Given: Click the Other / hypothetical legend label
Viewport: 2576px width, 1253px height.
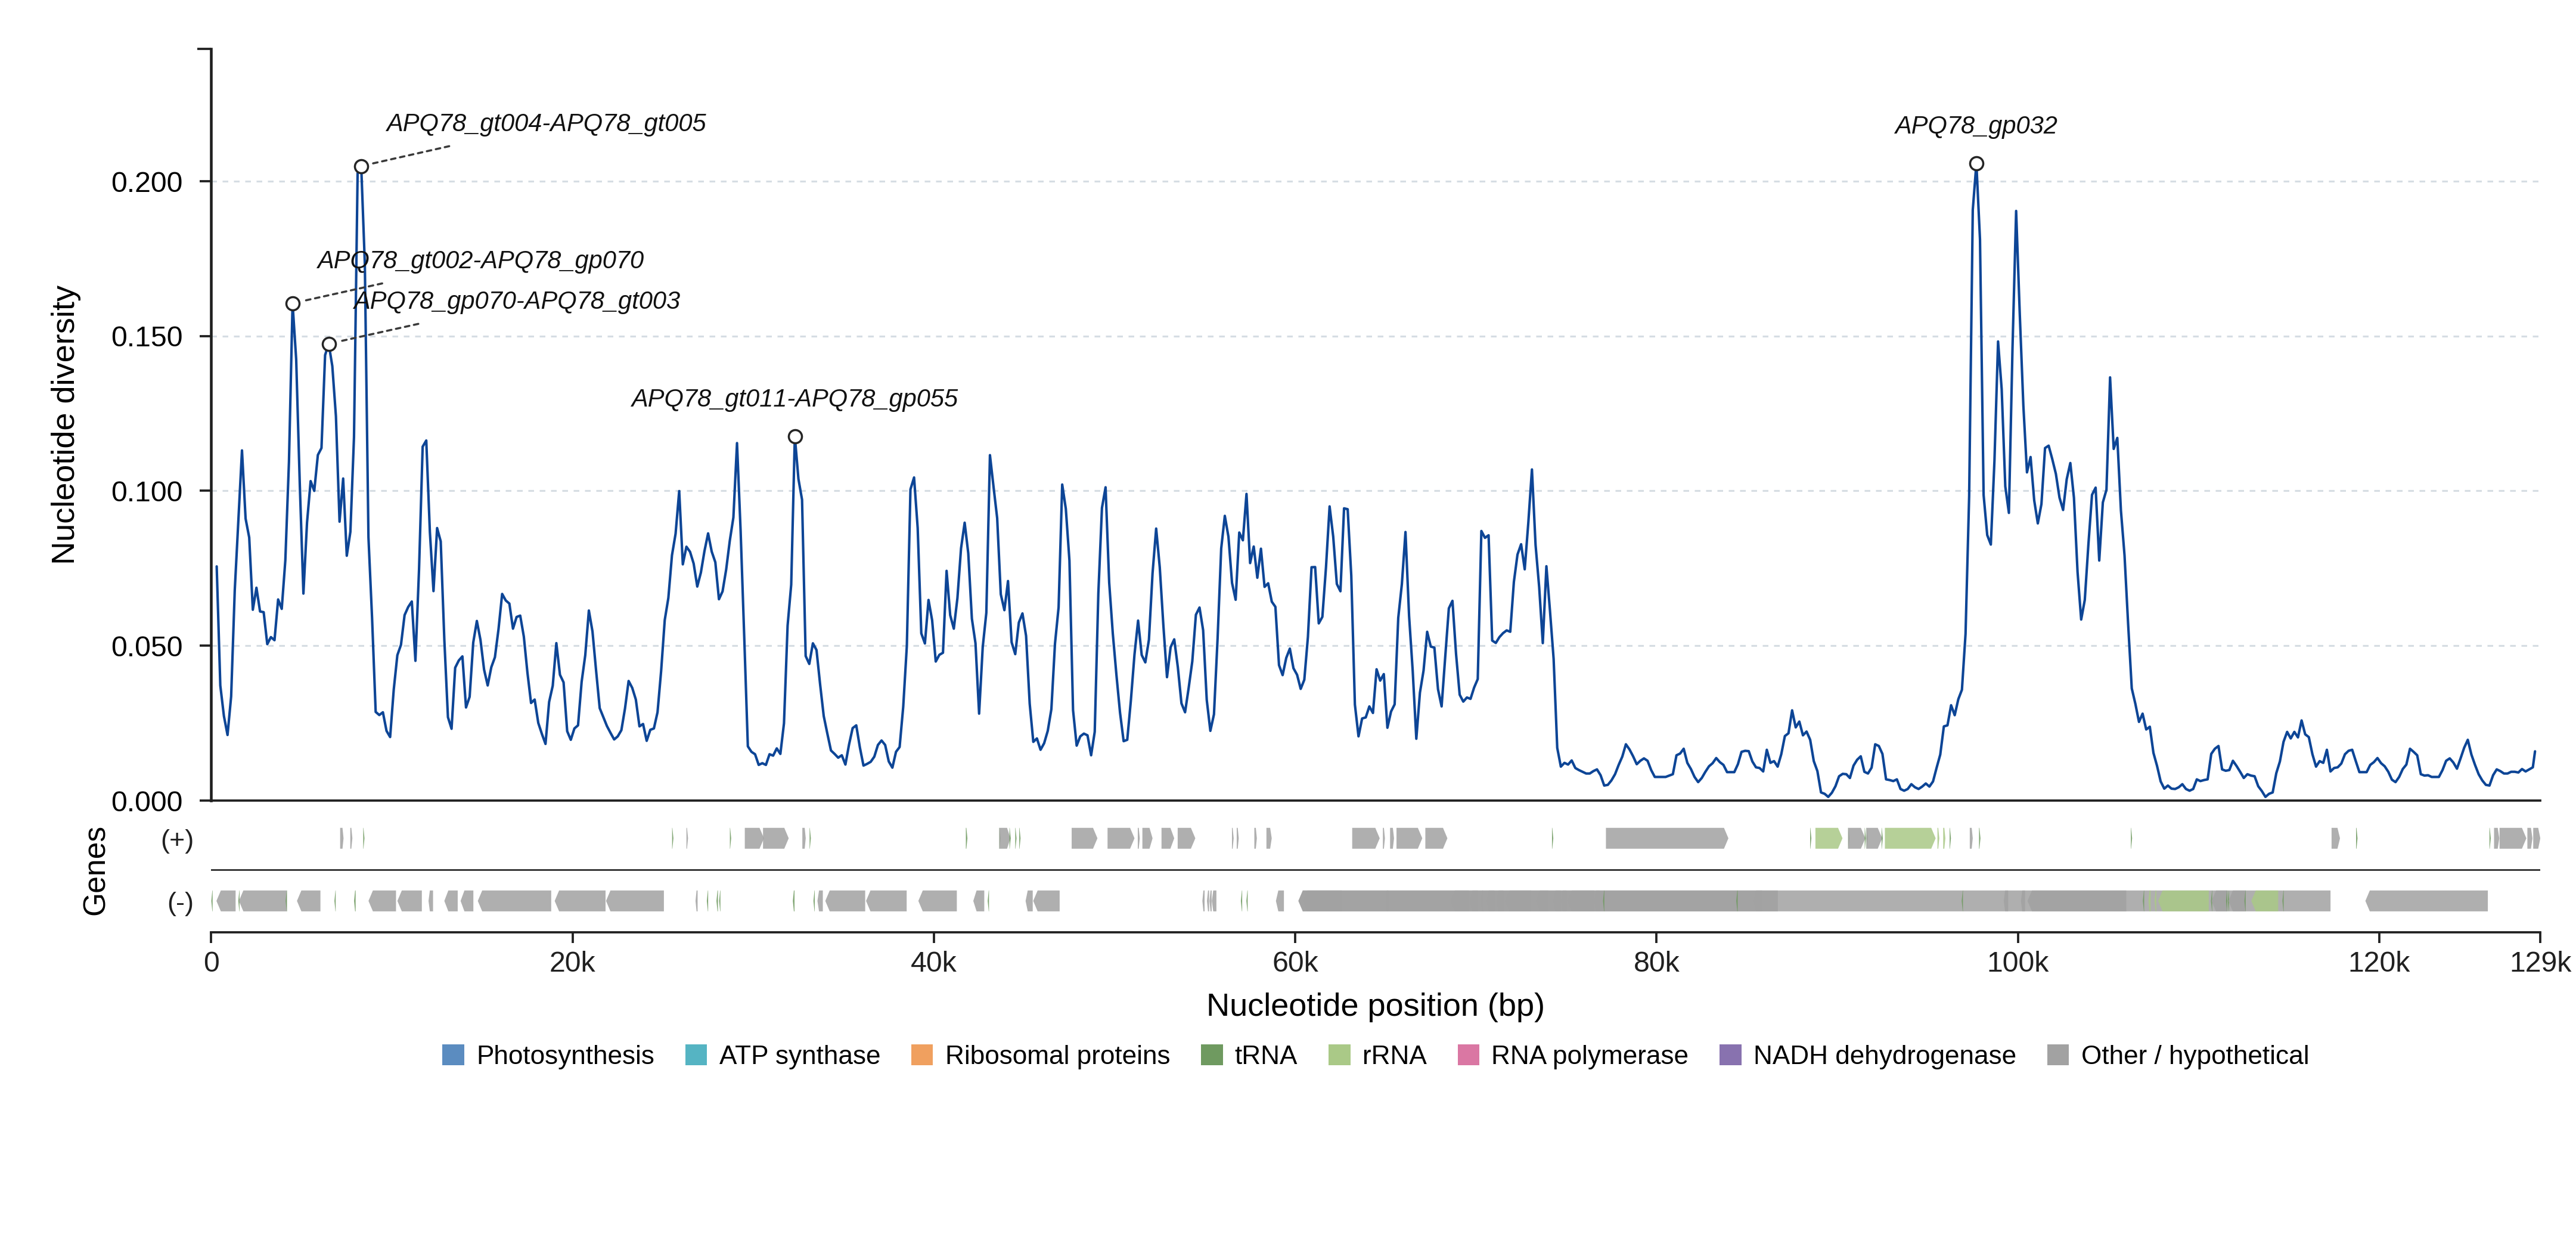Looking at the screenshot, I should click(2195, 1055).
